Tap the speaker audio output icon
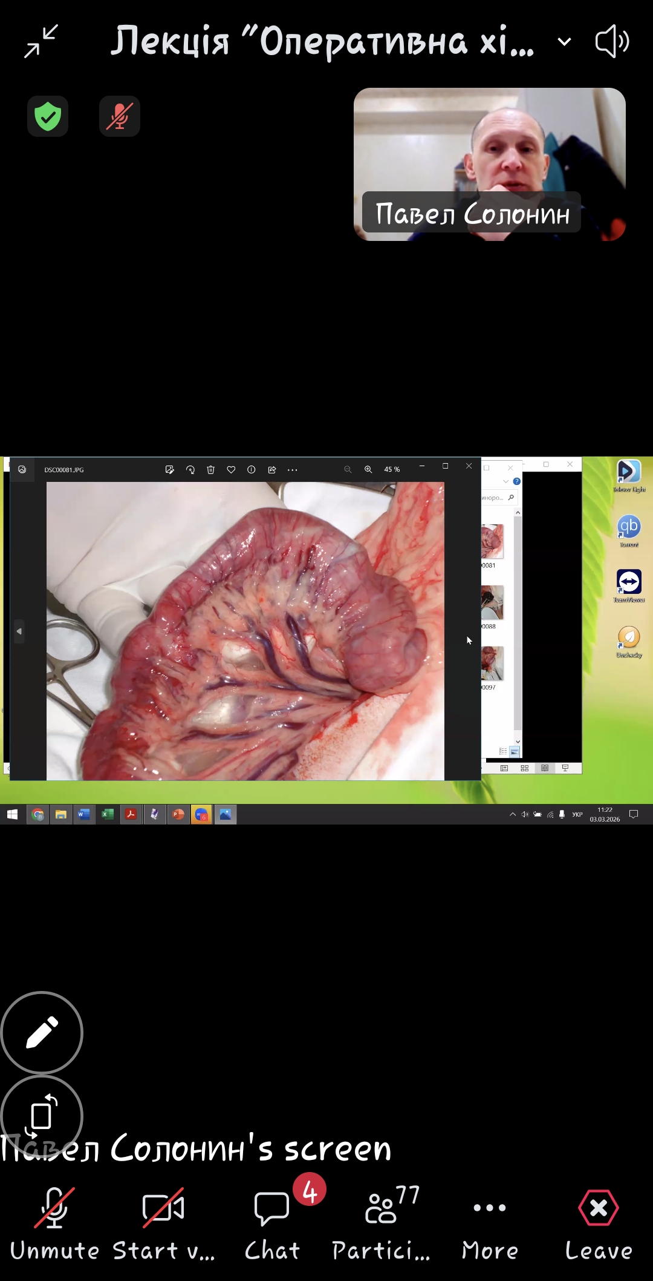Screen dimensions: 653x1281 (x=612, y=41)
